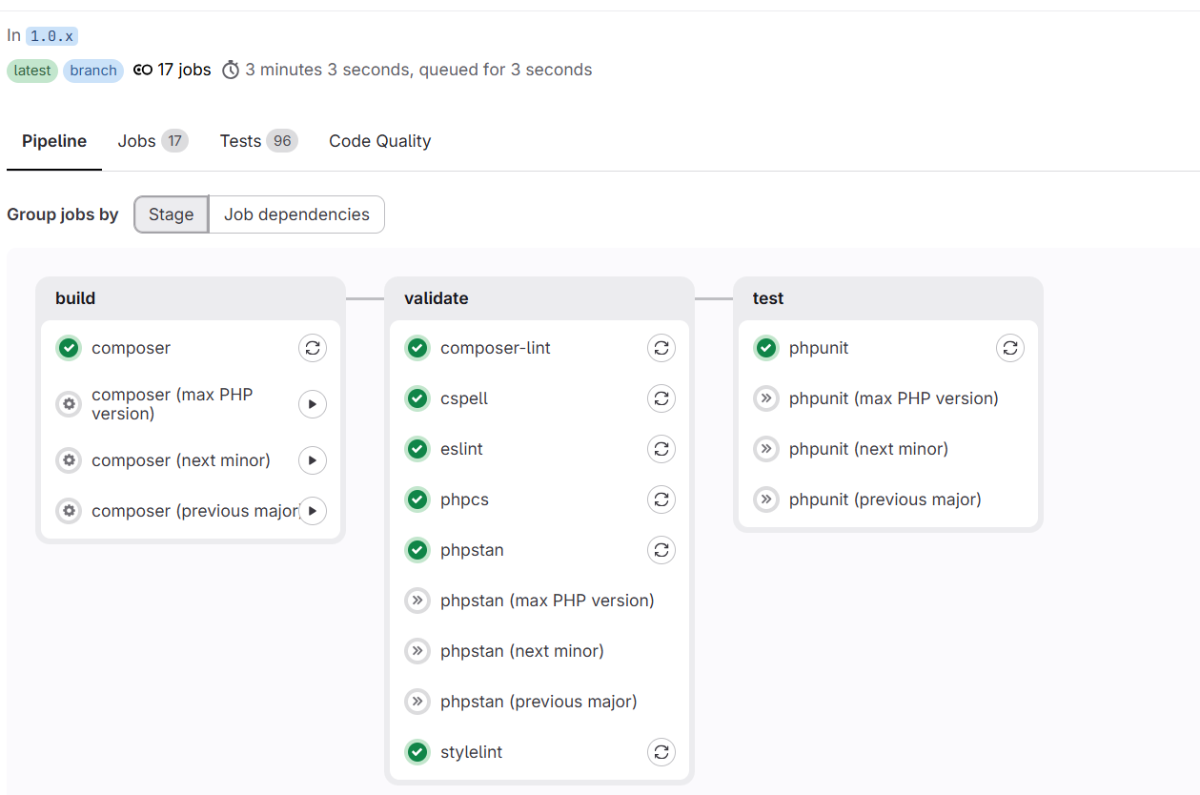Click the 17 jobs text
The image size is (1200, 795).
point(185,70)
